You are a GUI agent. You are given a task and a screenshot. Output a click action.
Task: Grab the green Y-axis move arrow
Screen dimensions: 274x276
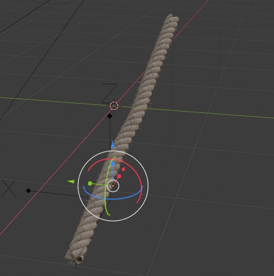tap(71, 182)
